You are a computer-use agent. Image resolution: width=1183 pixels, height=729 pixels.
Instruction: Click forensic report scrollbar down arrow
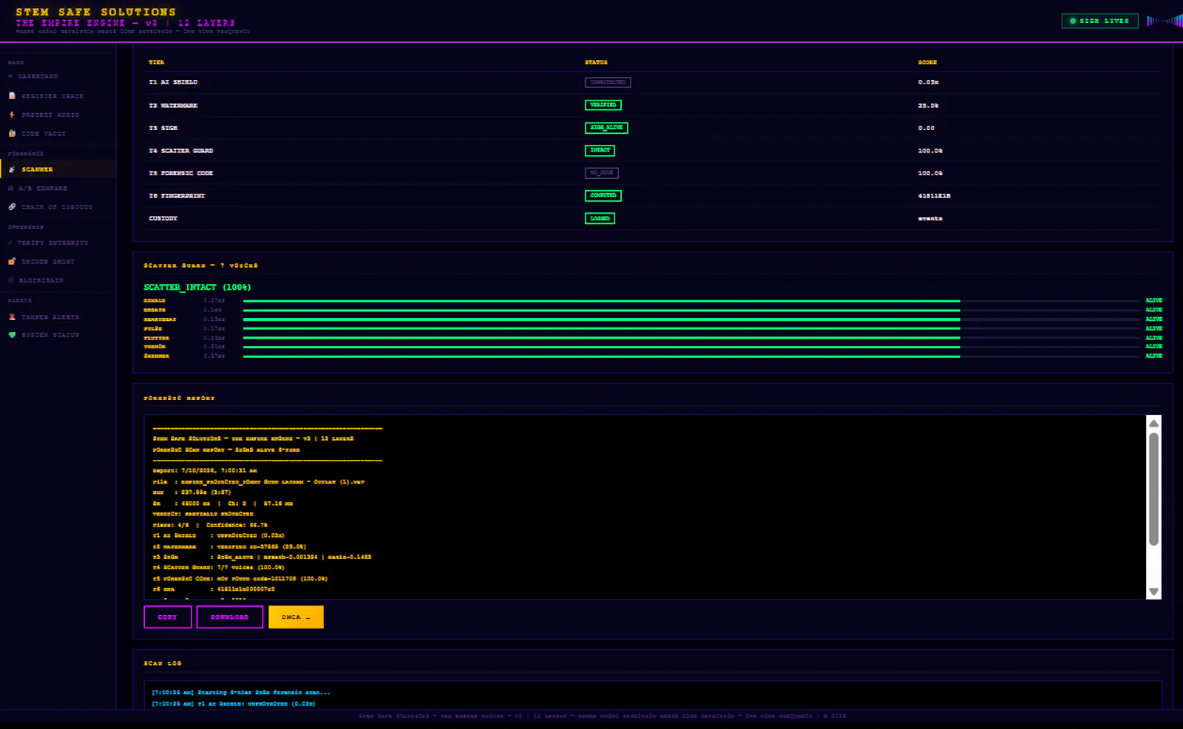pyautogui.click(x=1153, y=591)
